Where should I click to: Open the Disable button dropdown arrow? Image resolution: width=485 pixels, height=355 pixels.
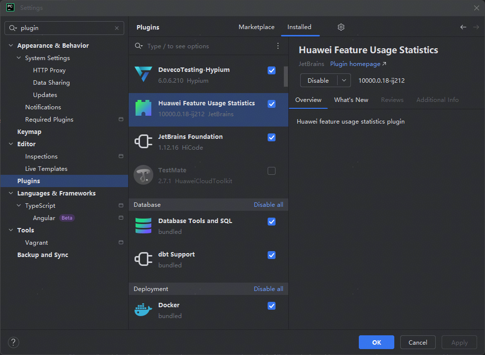tap(344, 80)
